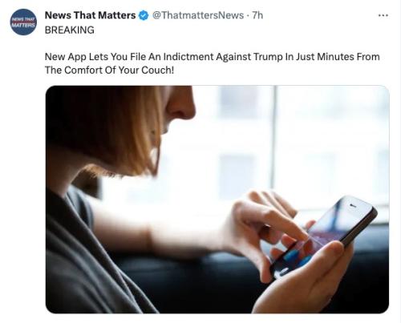Screen dimensions: 401x323
Task: Click the word 'Trump' in the tweet
Action: [x=268, y=57]
